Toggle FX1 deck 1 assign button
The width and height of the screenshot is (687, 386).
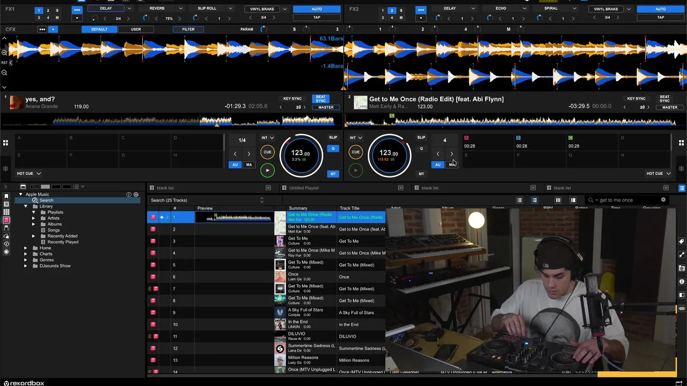tap(39, 10)
